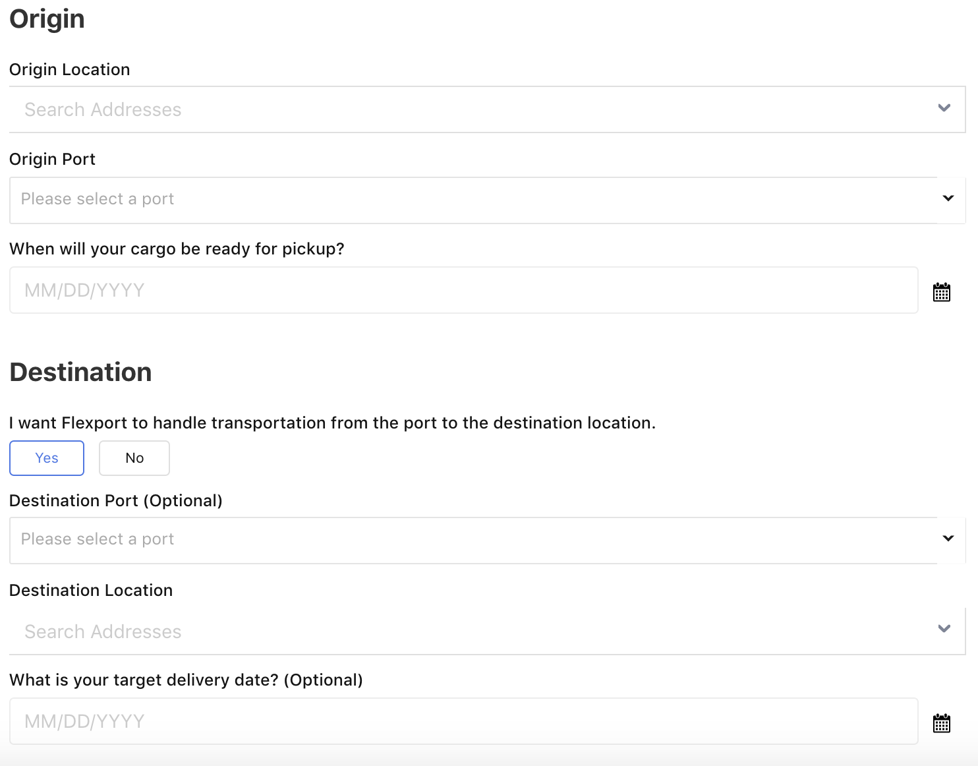Select Yes for Flexport handling transportation
Image resolution: width=978 pixels, height=766 pixels.
47,458
